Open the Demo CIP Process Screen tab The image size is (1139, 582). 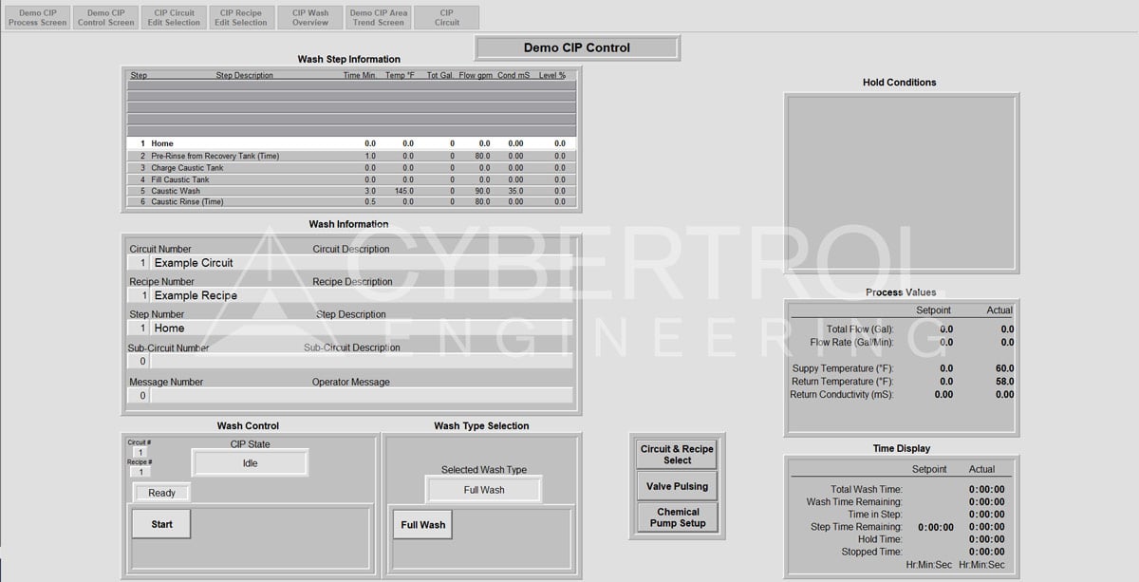click(36, 16)
